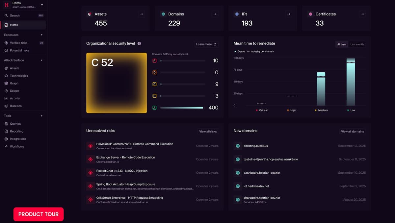
Task: Open Hikvision IP Camera/NVR risk
Action: click(x=152, y=146)
